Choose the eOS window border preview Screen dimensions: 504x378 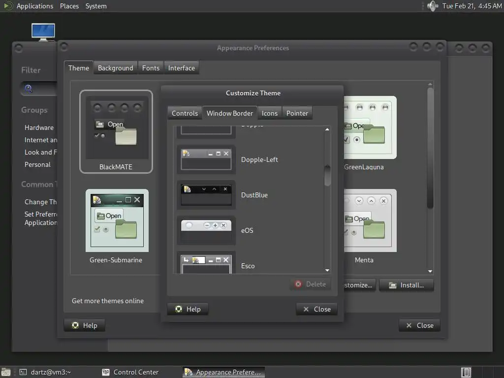click(x=206, y=230)
